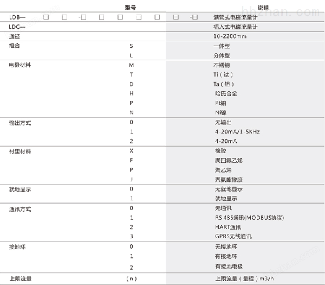Select the LDB— model prefix
325x285 pixels.
17,17
